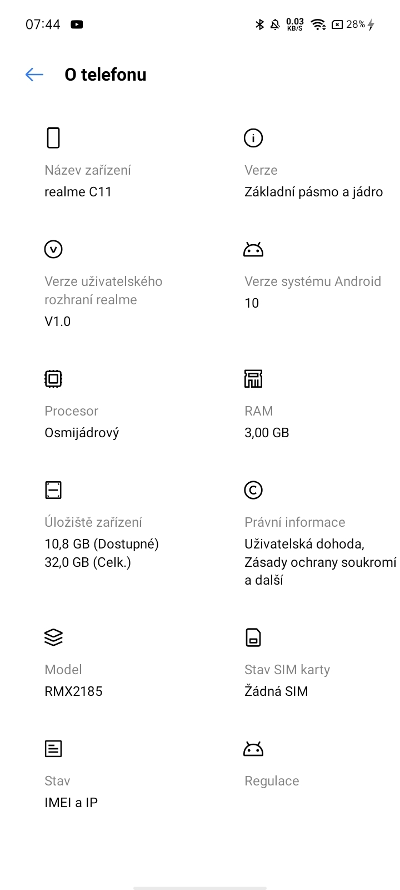Select the realme UI version icon
The width and height of the screenshot is (400, 890).
point(53,249)
